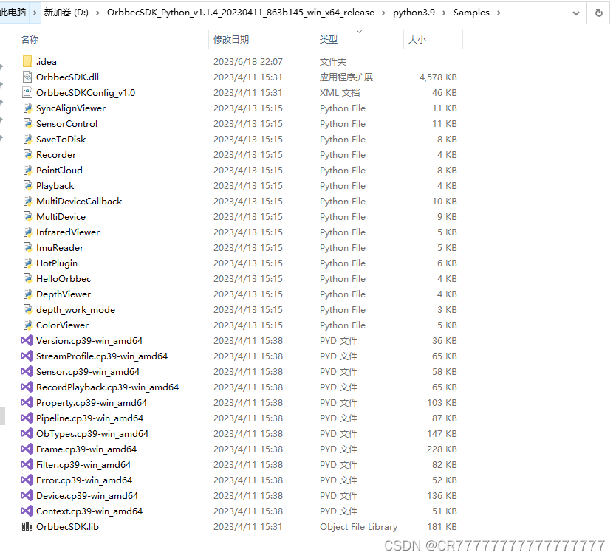Screen dimensions: 616x558
Task: Select the MultiDeviceCallback file icon
Action: tap(27, 201)
